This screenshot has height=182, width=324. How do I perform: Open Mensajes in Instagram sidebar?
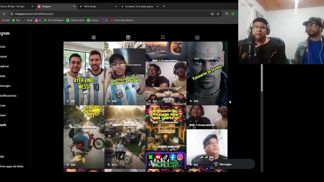coord(5,86)
